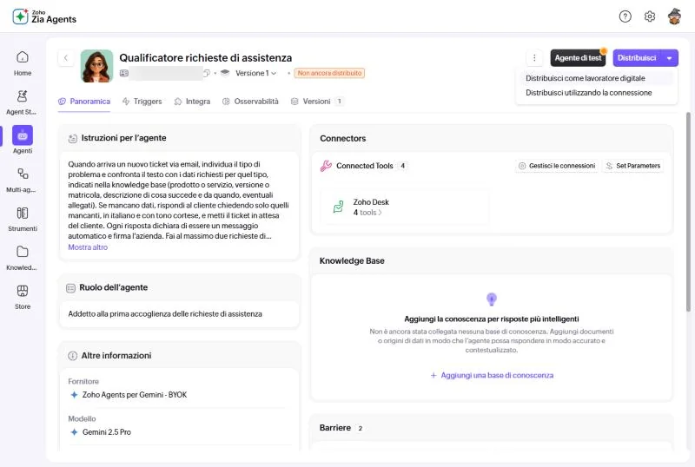The width and height of the screenshot is (695, 467).
Task: Click the Barriere section heading
Action: 335,428
